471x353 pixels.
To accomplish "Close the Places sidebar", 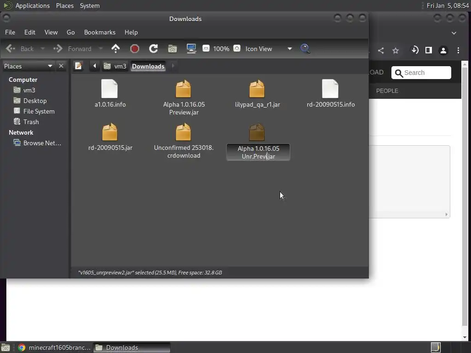I will 61,66.
